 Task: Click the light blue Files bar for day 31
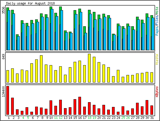[153, 34]
